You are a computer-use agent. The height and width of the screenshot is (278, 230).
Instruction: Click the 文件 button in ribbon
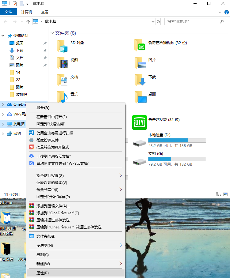[8, 12]
